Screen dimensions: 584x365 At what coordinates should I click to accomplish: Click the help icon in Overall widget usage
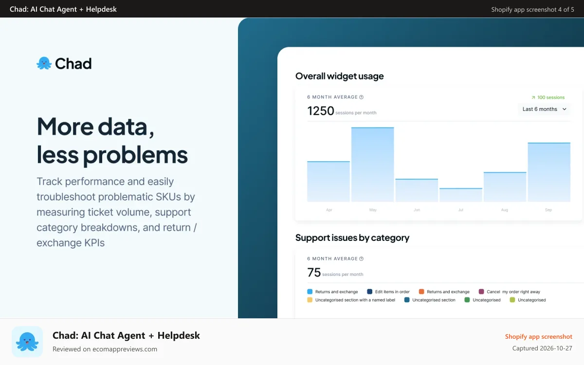361,97
